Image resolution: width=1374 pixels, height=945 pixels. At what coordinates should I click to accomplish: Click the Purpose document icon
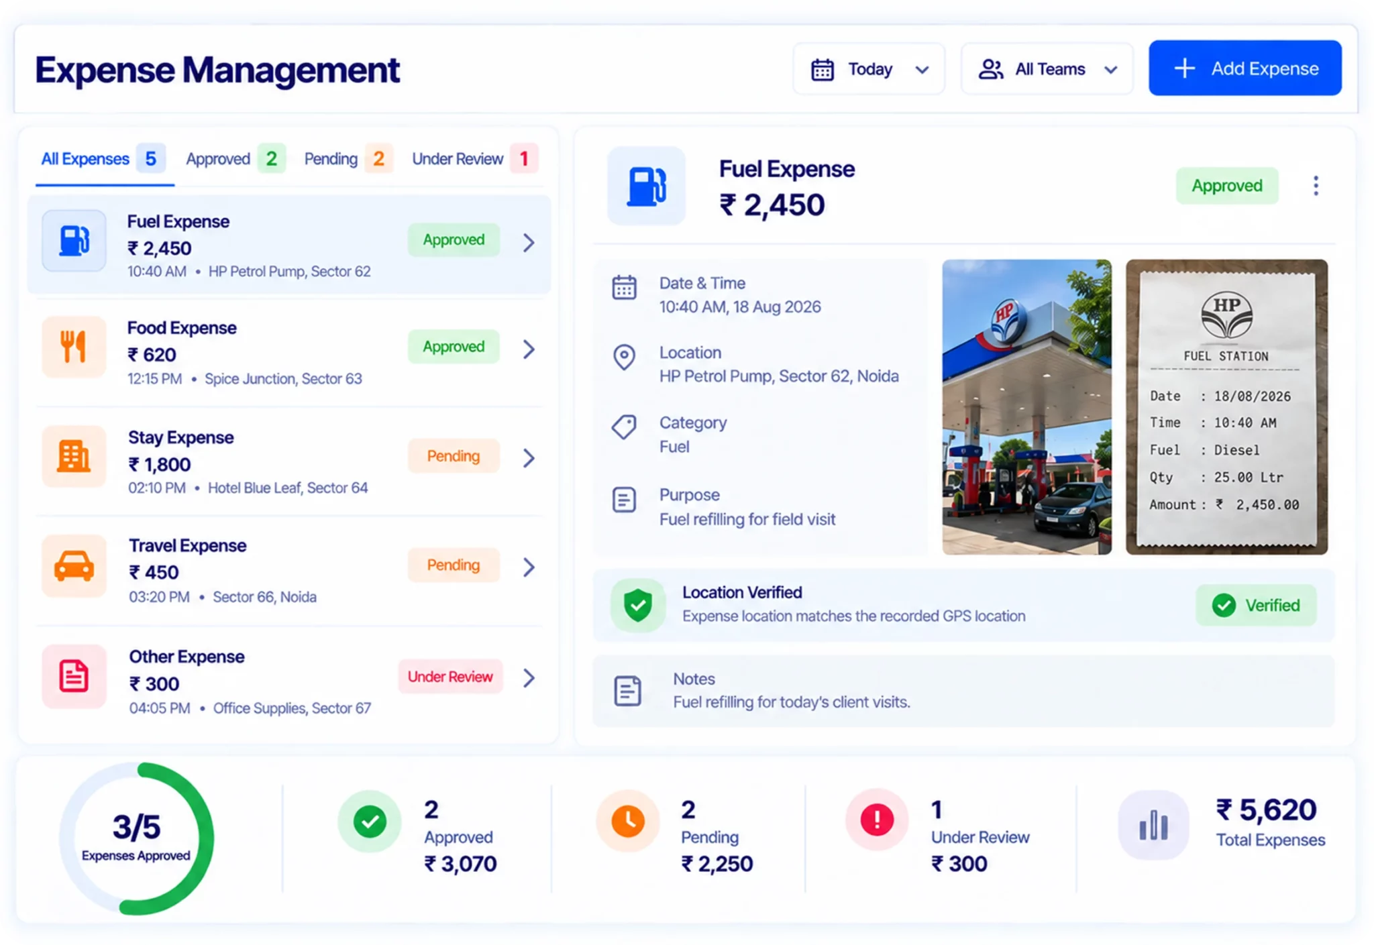[x=624, y=500]
